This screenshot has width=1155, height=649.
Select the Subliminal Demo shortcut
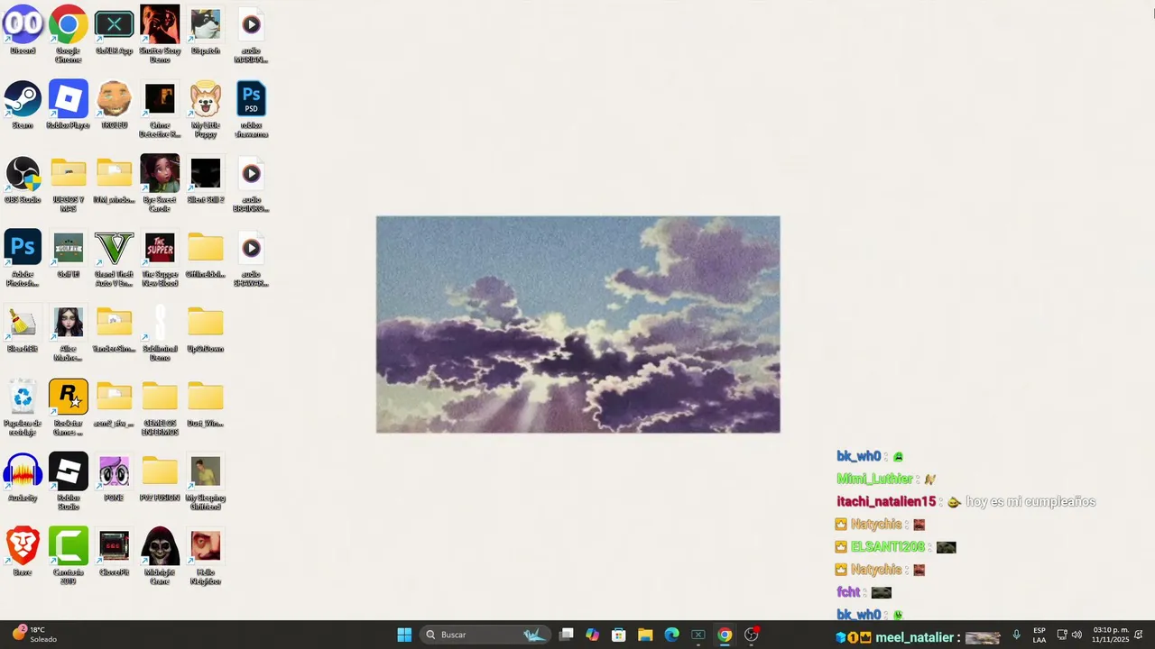click(160, 334)
